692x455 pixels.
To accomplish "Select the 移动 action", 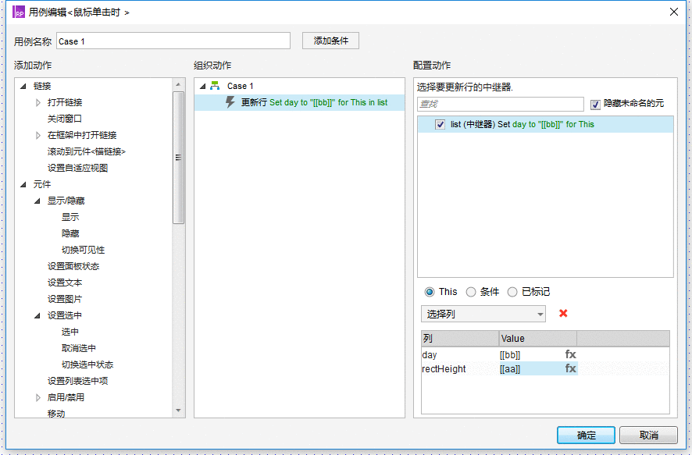I will click(x=56, y=413).
